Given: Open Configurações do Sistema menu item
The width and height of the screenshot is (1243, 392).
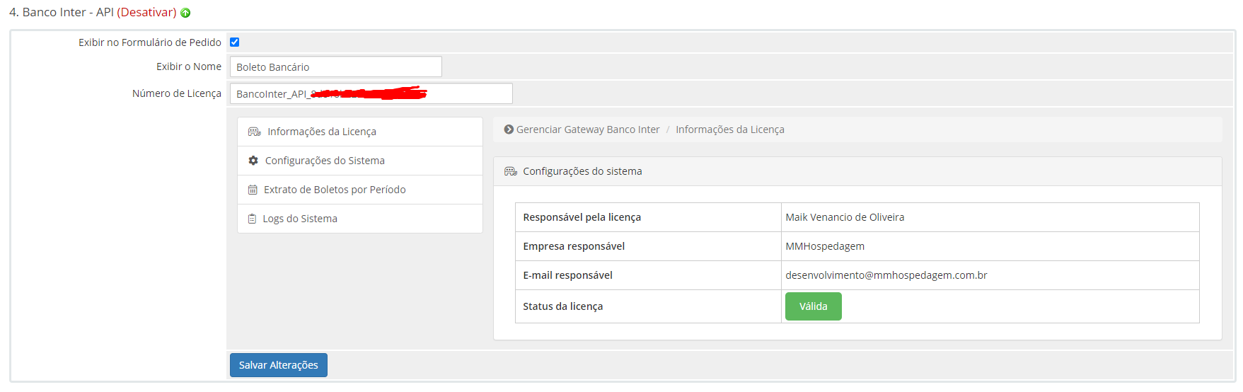Looking at the screenshot, I should (360, 161).
